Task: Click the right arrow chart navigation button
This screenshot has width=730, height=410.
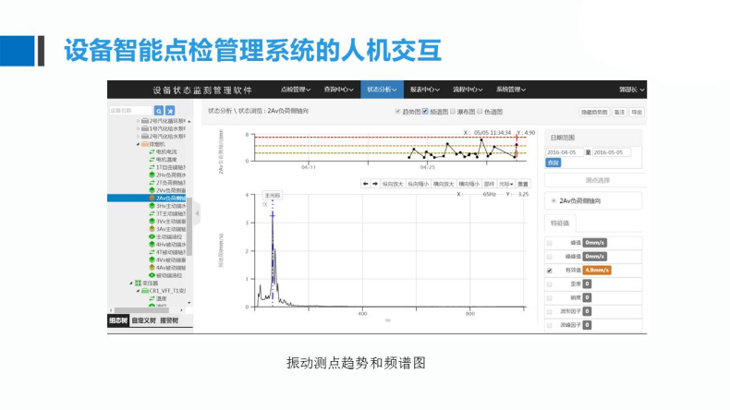Action: click(x=374, y=183)
